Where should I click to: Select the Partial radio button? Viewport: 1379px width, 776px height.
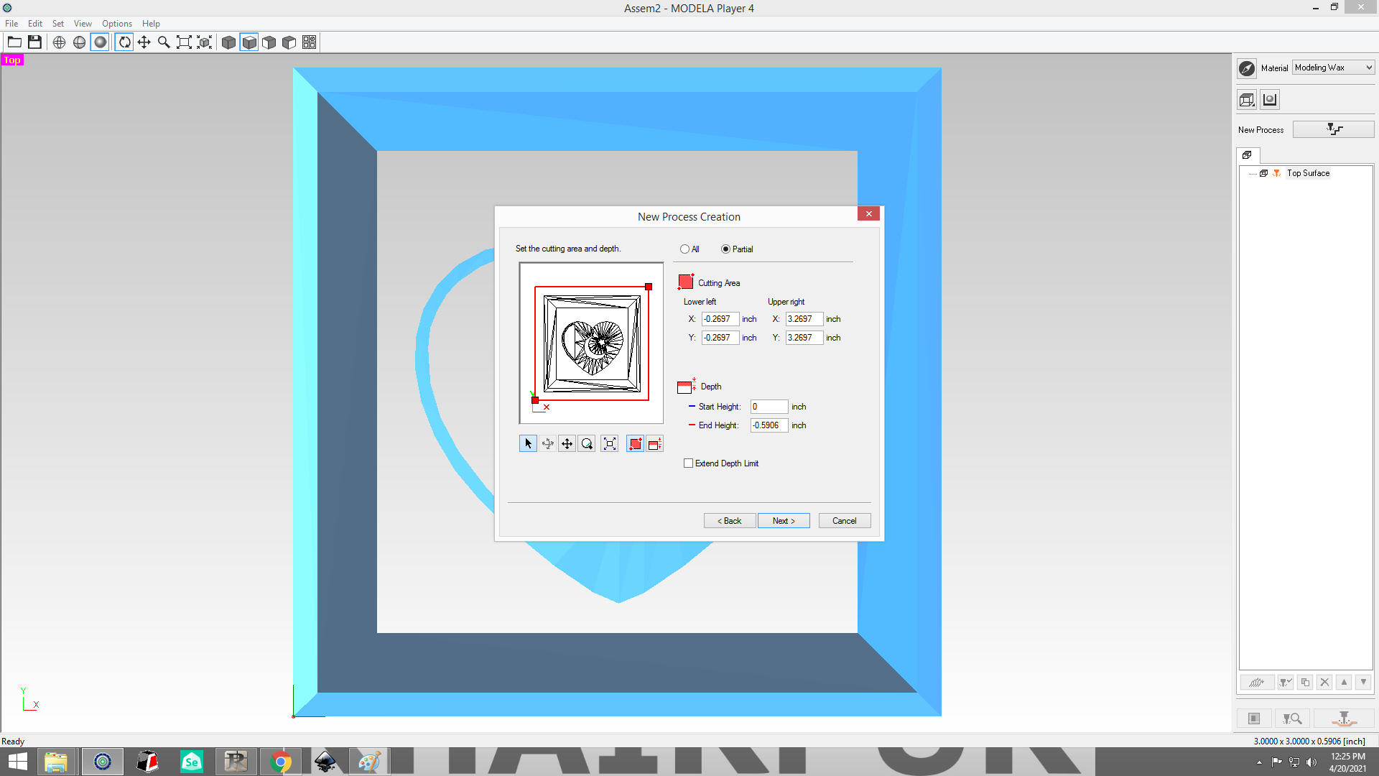(x=725, y=248)
